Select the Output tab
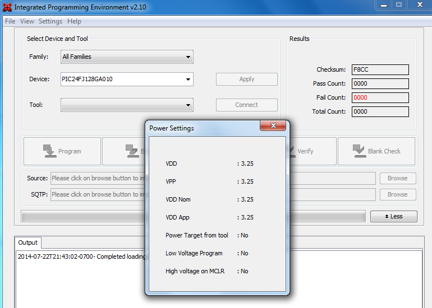 coord(28,242)
